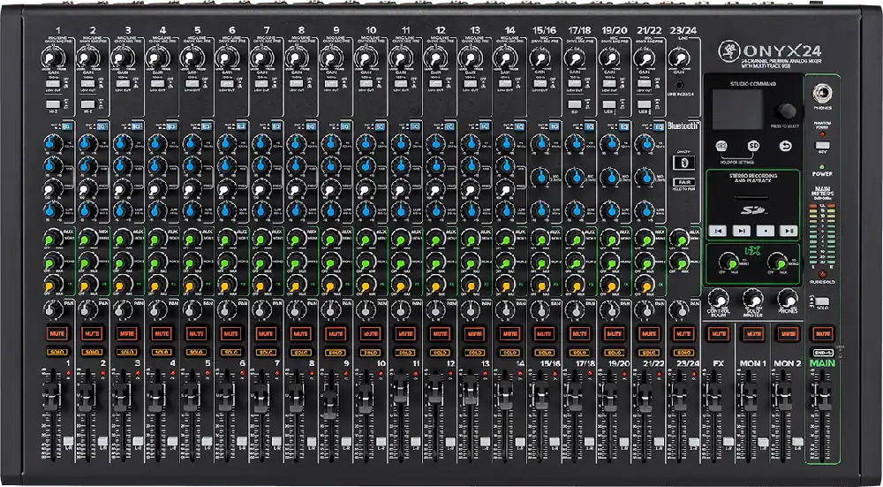Screen dimensions: 883x487
Task: Mute channel 7
Action: (x=265, y=333)
